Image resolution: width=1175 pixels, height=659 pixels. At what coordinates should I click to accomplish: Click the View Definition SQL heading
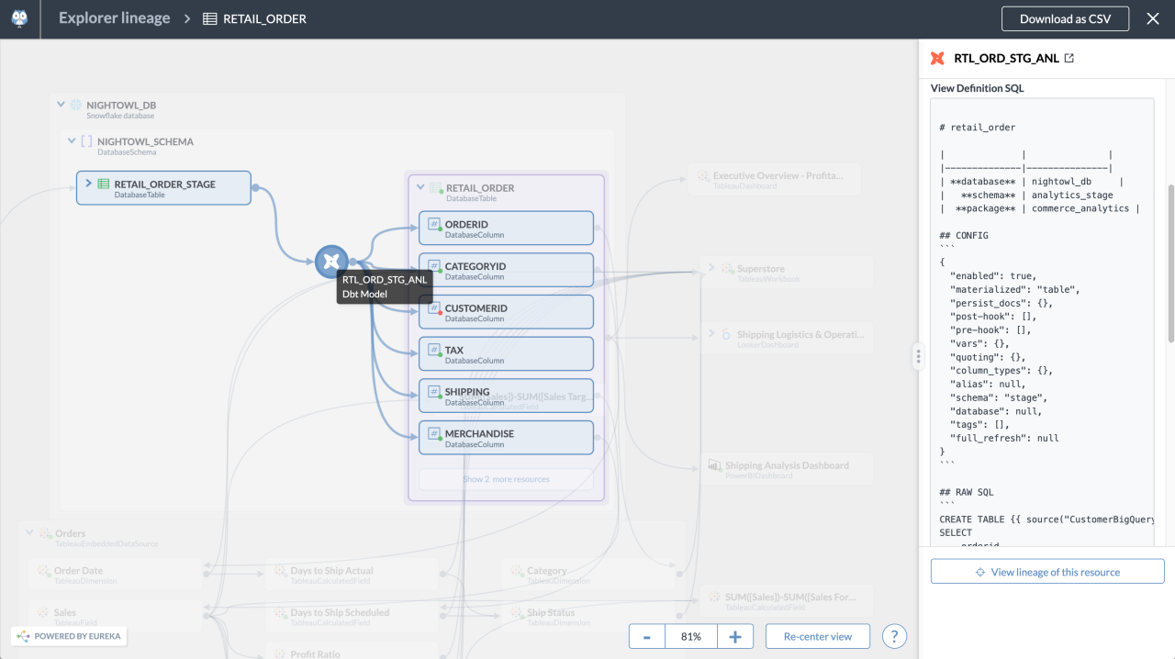[977, 88]
